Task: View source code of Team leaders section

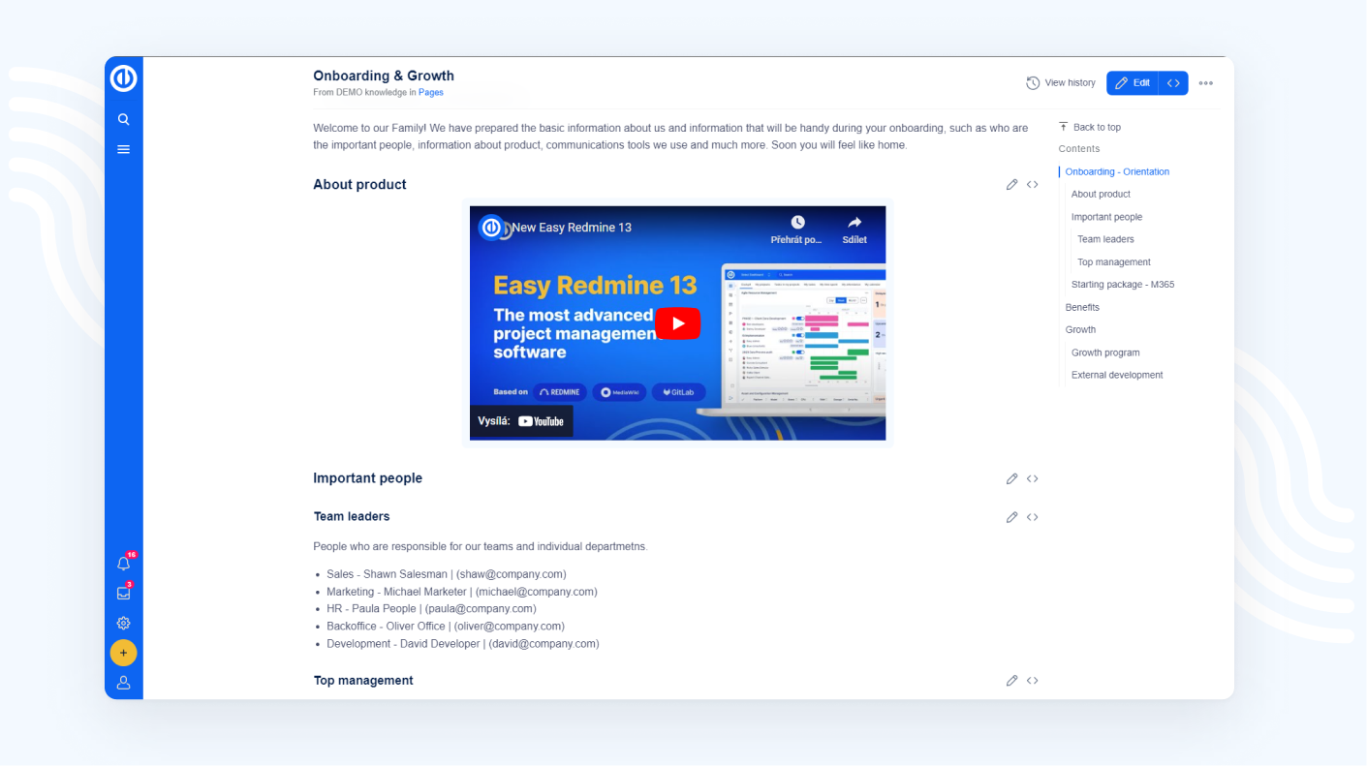Action: pyautogui.click(x=1033, y=517)
